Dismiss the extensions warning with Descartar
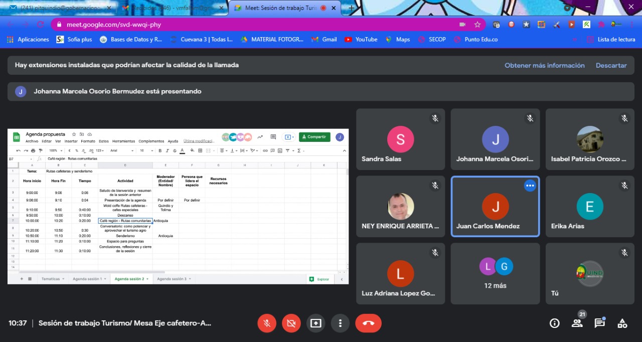 (x=611, y=65)
